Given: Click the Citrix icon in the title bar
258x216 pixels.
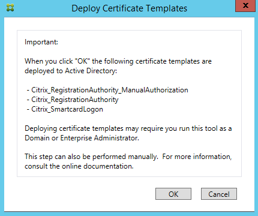Looking at the screenshot, I should coord(10,8).
